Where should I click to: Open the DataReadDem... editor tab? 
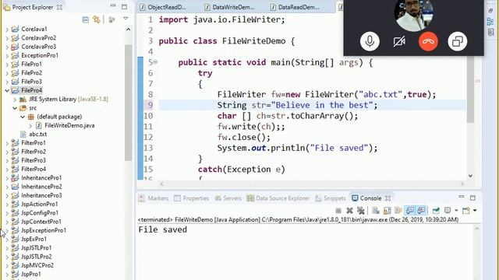point(295,7)
